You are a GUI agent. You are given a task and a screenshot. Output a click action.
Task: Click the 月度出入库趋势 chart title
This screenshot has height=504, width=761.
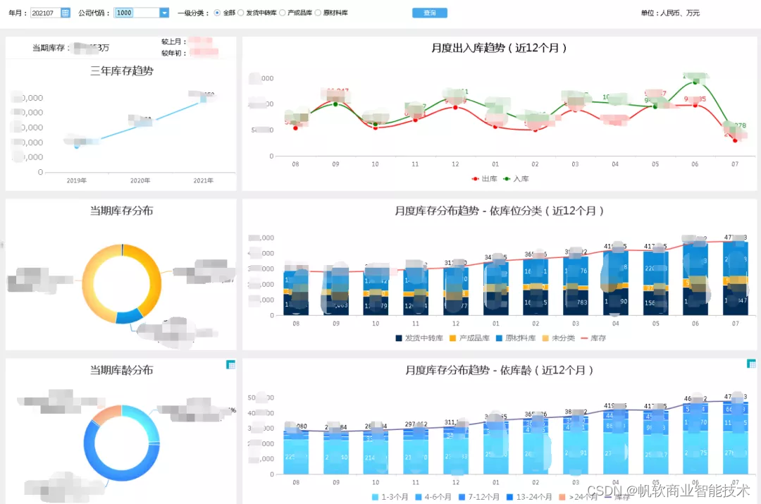pyautogui.click(x=499, y=48)
